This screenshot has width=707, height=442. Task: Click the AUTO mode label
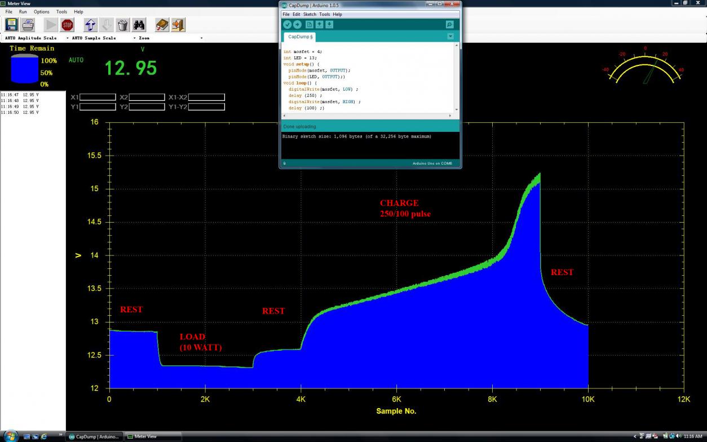(x=76, y=60)
